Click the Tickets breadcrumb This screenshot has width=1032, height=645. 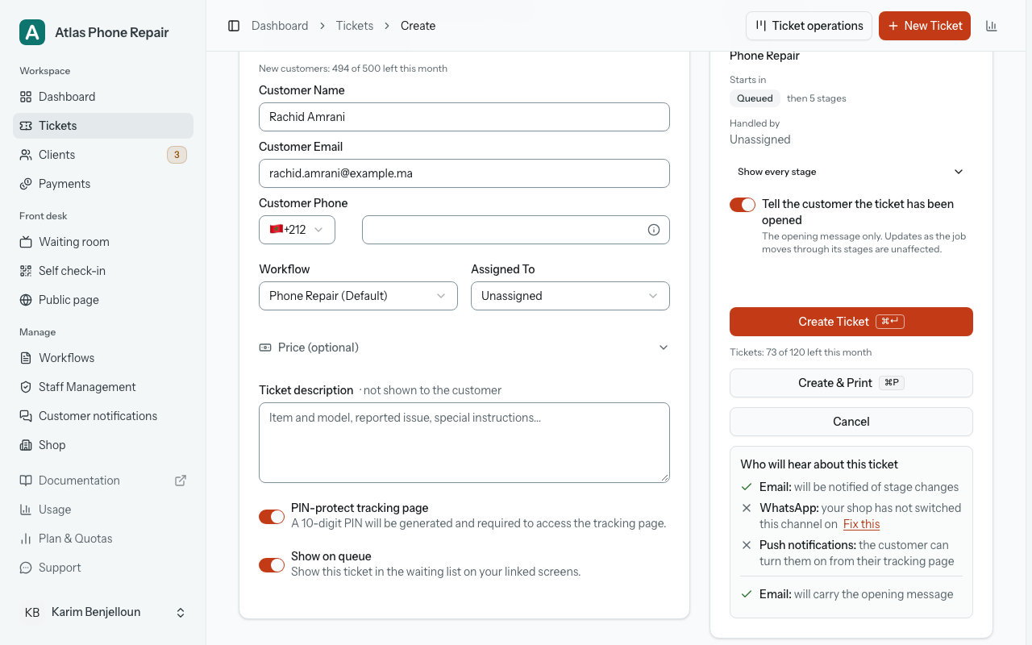(355, 26)
